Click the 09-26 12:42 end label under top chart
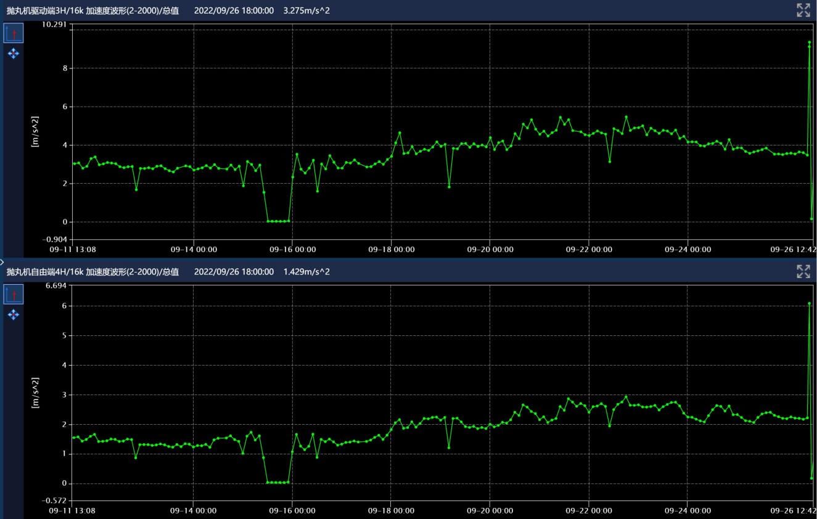Viewport: 817px width, 519px height. point(793,250)
